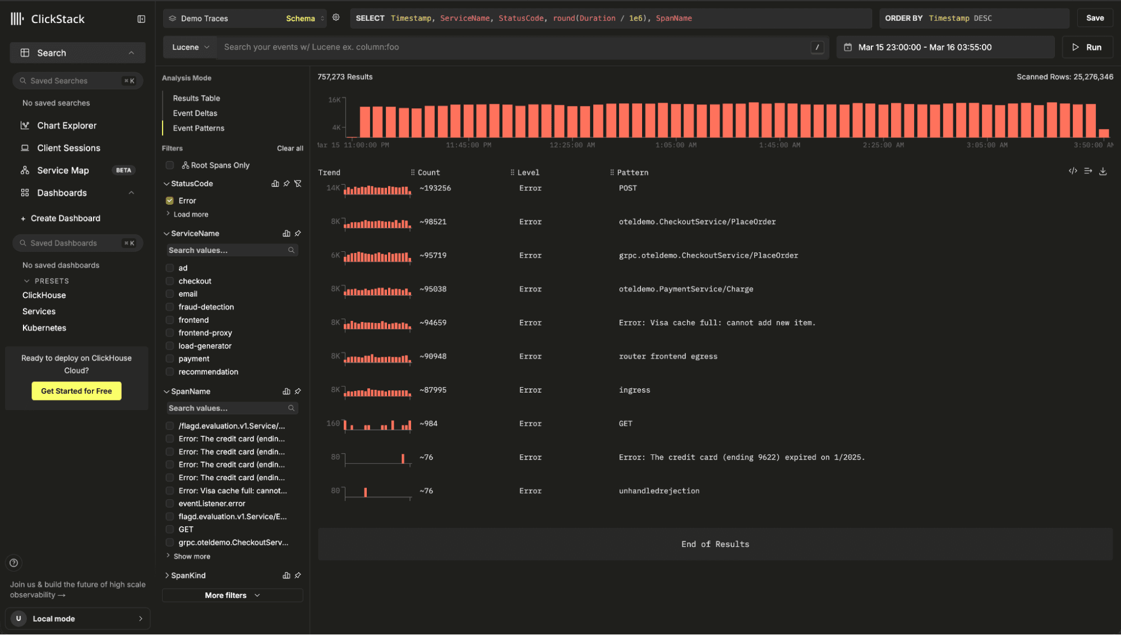Screen dimensions: 1121x635
Task: Enable Root Spans Only checkbox
Action: 169,165
